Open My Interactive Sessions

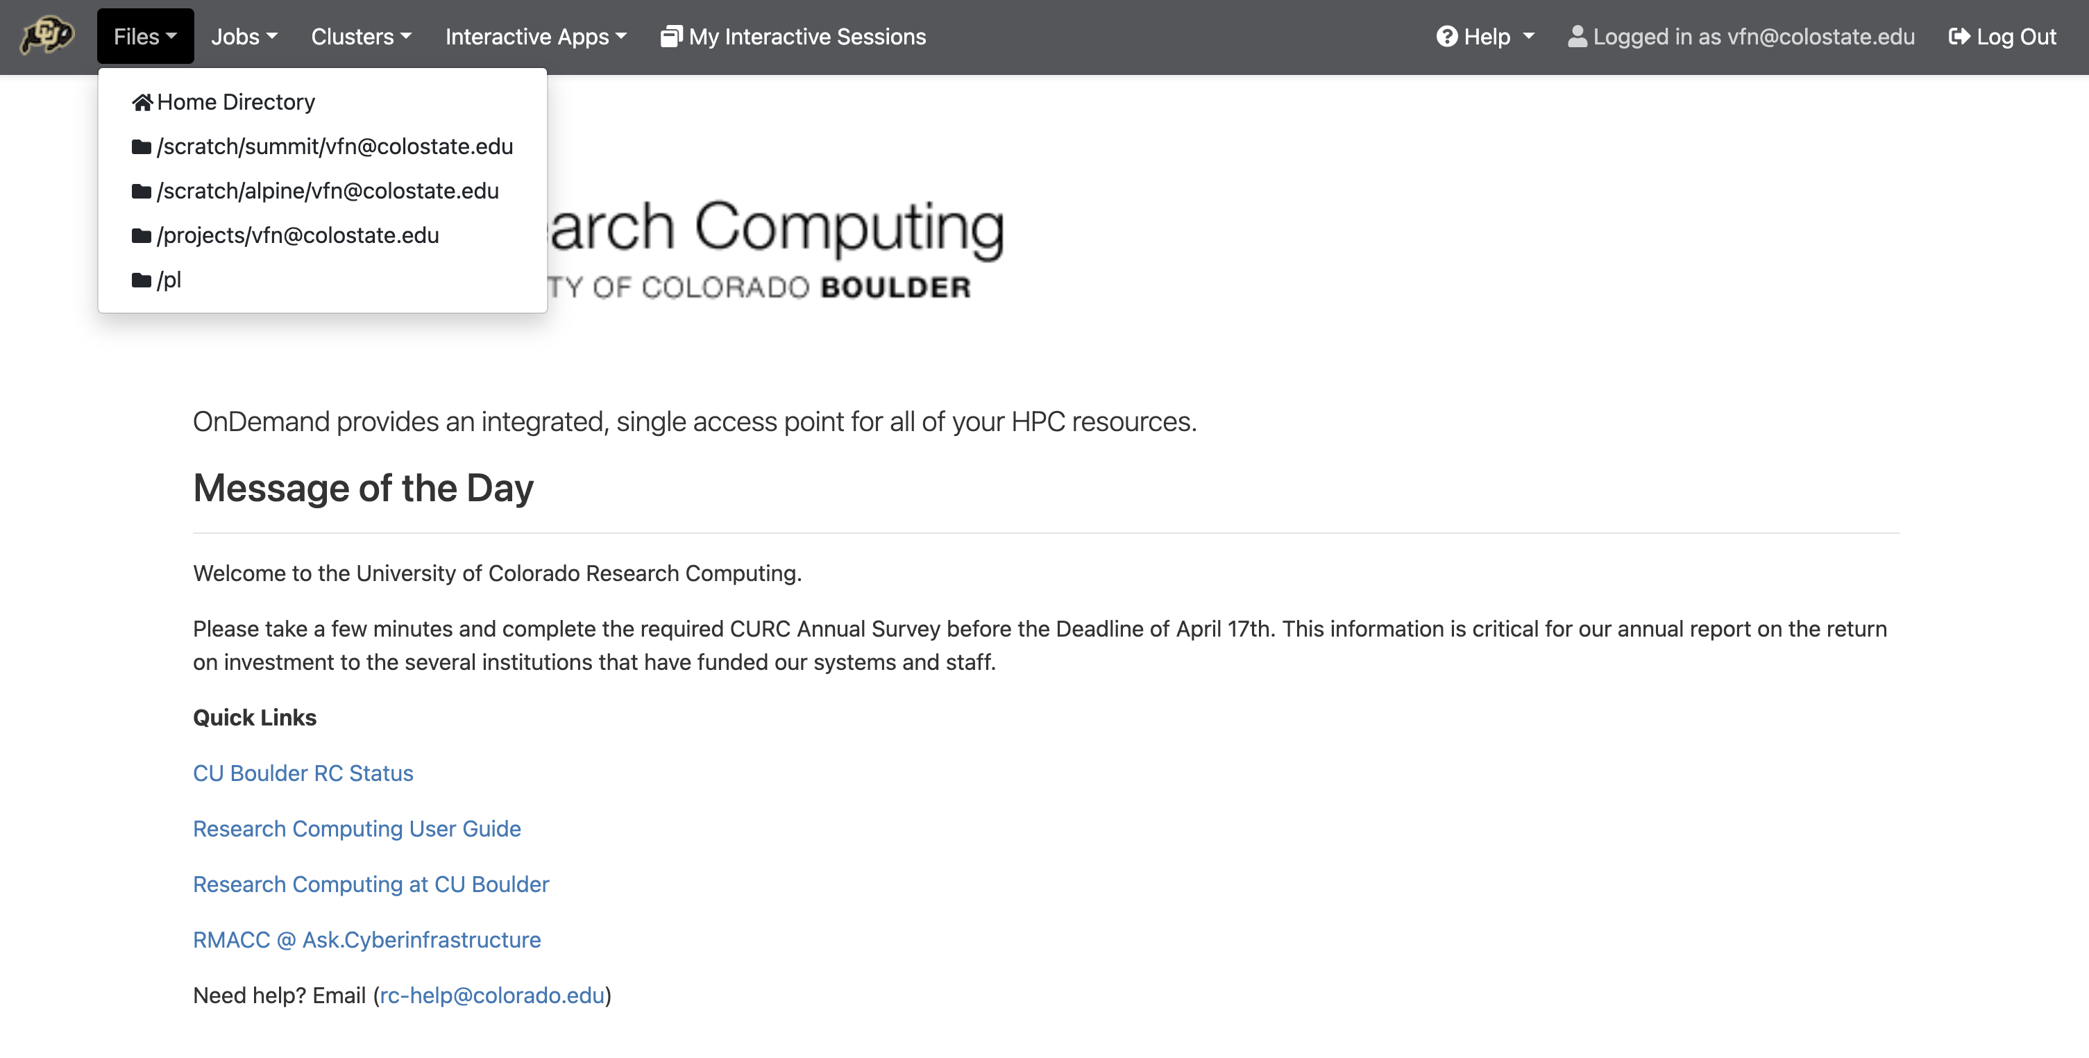coord(793,37)
